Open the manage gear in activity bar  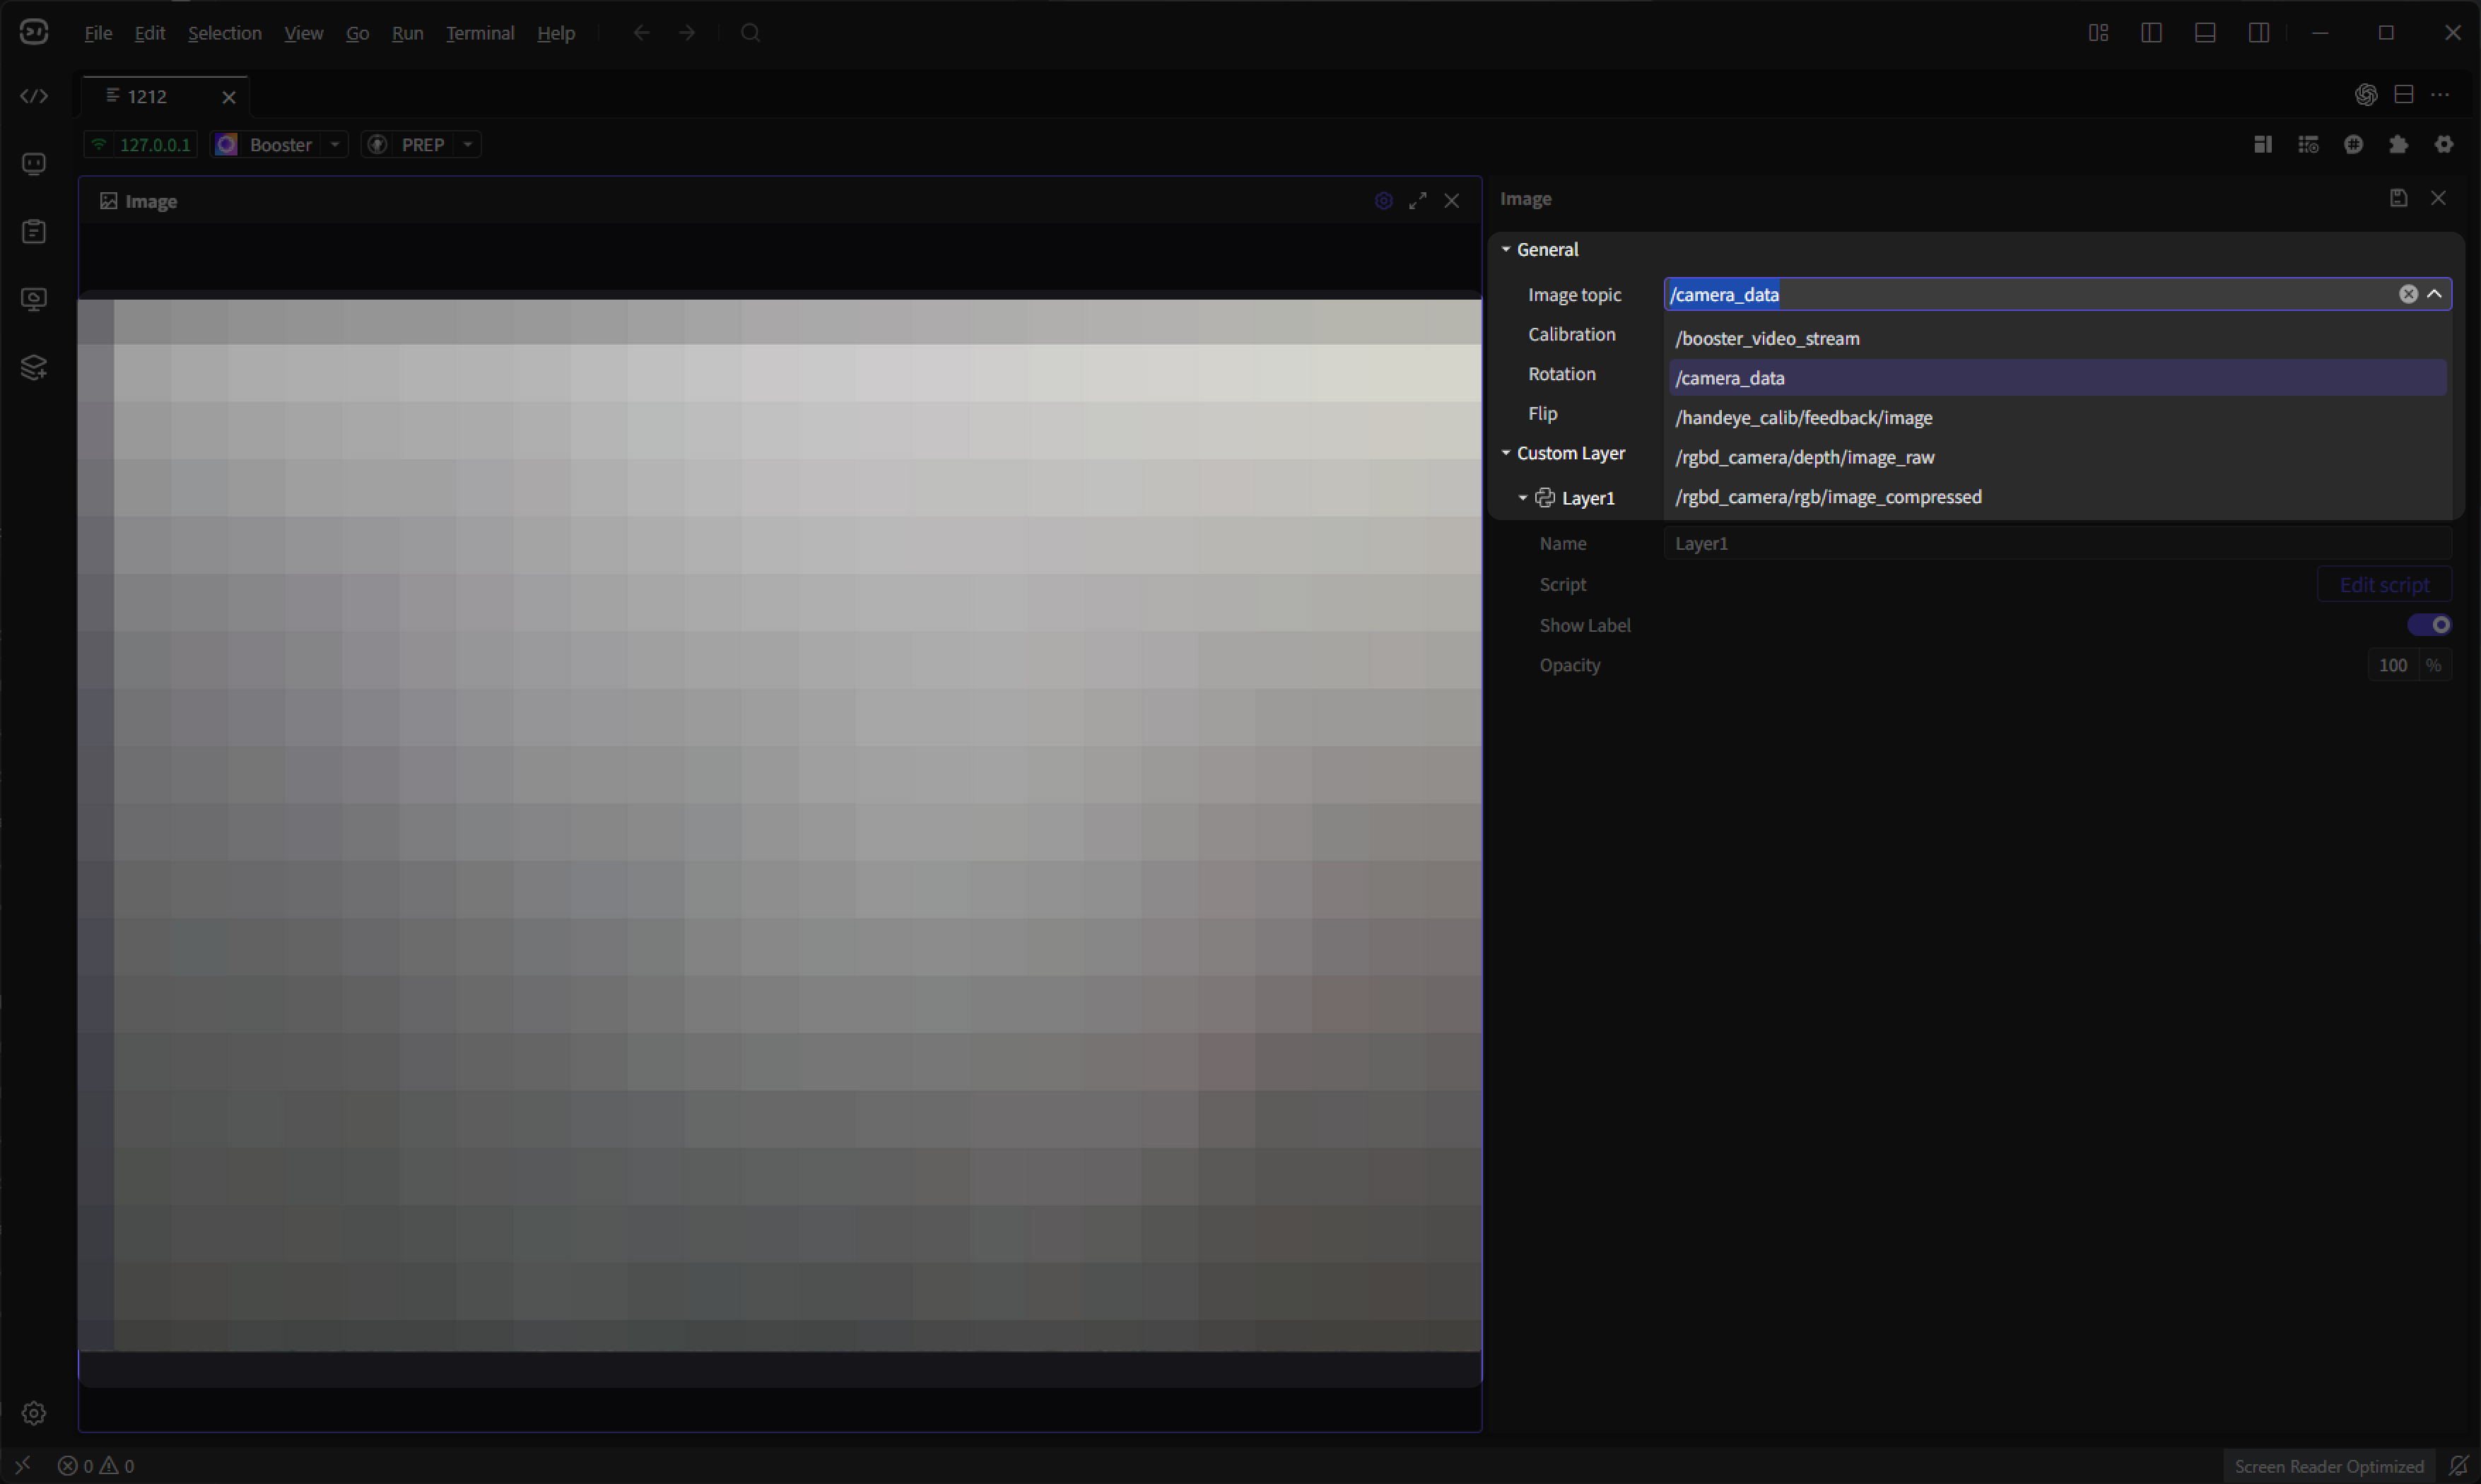[x=34, y=1412]
